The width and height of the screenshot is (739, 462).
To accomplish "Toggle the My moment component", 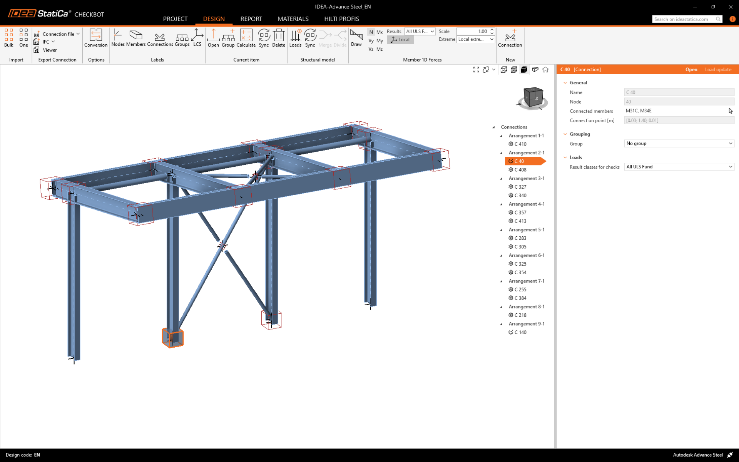I will (380, 40).
